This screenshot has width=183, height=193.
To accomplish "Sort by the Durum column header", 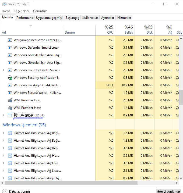I will pos(79,30).
